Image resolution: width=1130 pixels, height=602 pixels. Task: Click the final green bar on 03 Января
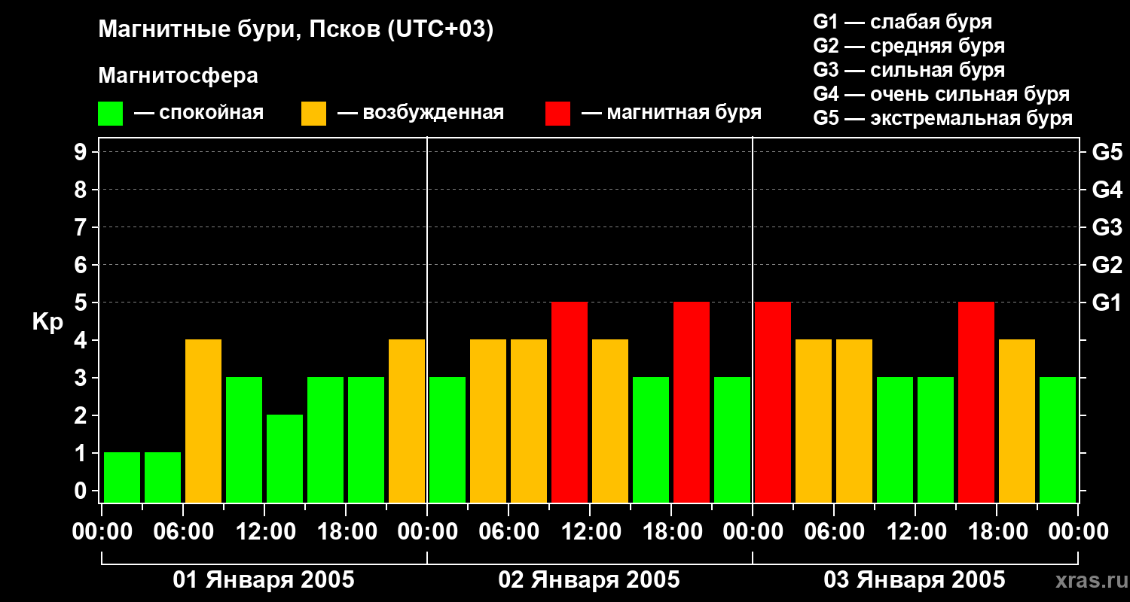[1058, 439]
